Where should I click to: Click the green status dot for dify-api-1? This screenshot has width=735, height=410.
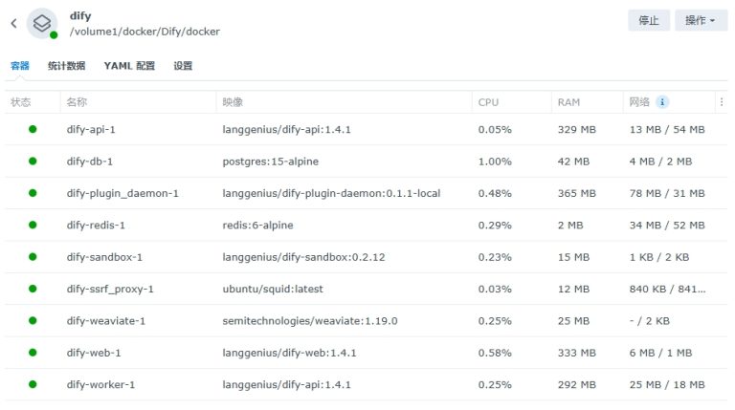[33, 129]
